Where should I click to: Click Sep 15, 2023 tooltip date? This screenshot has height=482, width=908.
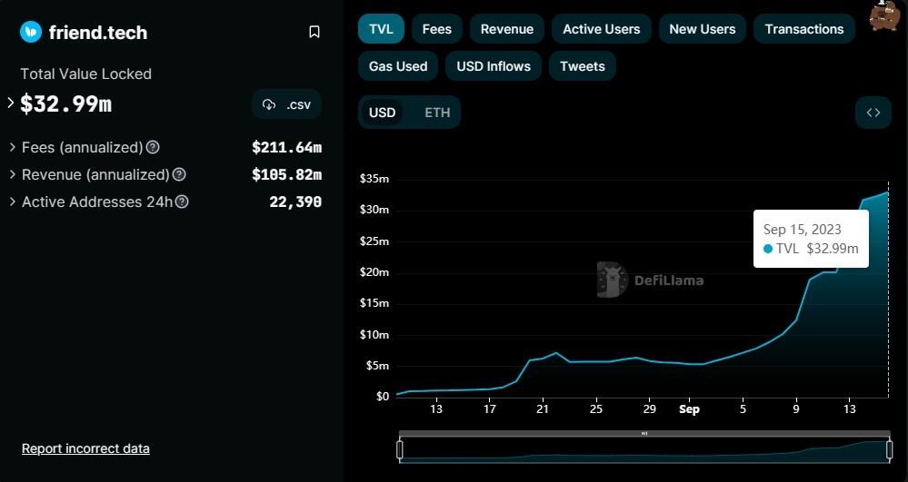coord(802,229)
